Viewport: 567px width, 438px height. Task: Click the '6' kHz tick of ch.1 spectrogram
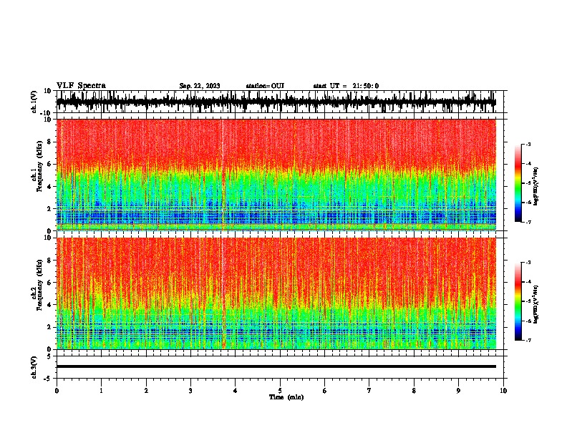click(x=49, y=165)
